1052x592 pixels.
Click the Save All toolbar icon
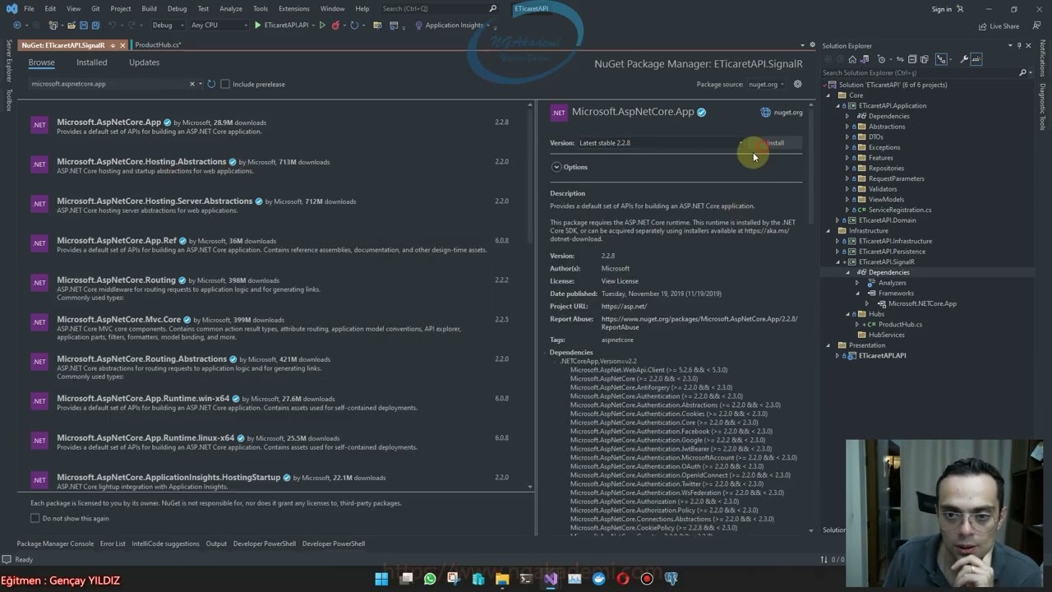95,25
